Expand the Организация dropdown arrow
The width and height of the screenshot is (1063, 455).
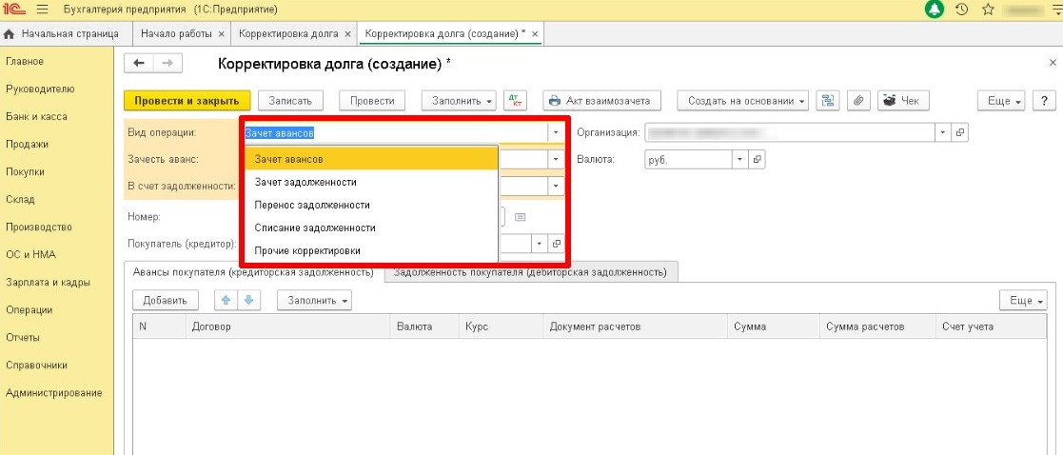pyautogui.click(x=942, y=132)
